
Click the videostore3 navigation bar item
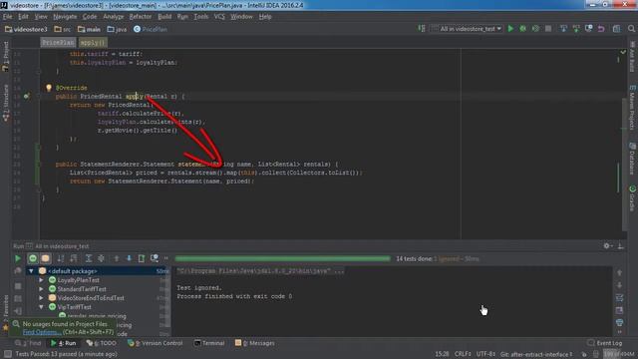tap(27, 29)
